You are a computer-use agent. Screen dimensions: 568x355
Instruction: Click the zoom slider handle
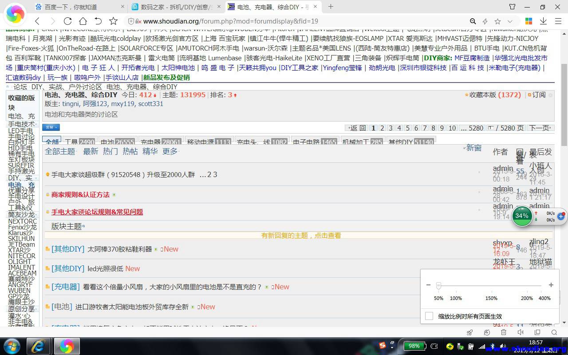(438, 285)
